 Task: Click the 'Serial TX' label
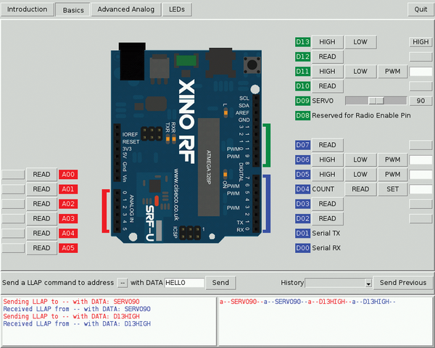(326, 233)
